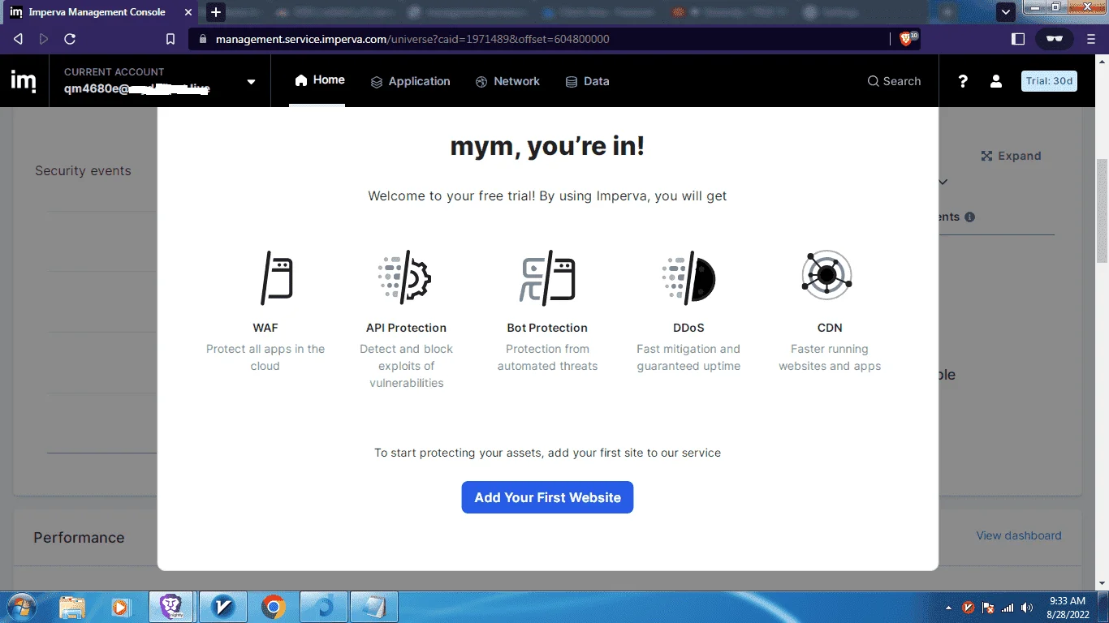The image size is (1109, 623).
Task: Click 'Faster running websites and apps' text
Action: pyautogui.click(x=830, y=358)
